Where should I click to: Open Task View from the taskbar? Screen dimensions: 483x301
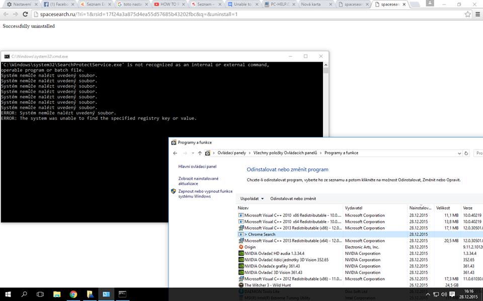pos(40,294)
